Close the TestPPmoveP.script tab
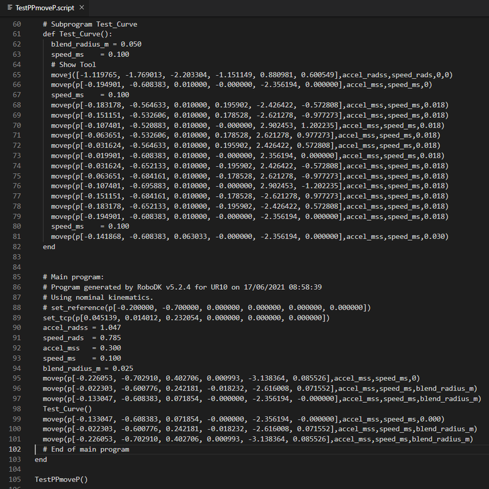The width and height of the screenshot is (489, 489). [x=82, y=7]
